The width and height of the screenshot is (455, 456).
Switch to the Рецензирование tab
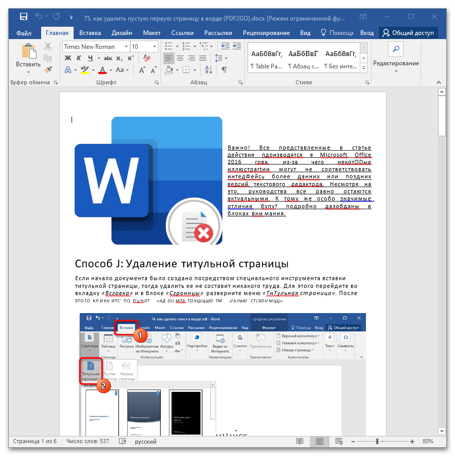tap(268, 33)
